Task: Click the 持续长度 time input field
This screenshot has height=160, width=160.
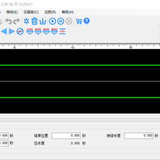Action: [x=139, y=136]
